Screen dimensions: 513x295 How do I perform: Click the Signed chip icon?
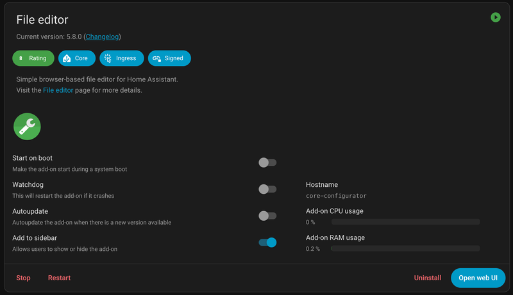[x=156, y=58]
